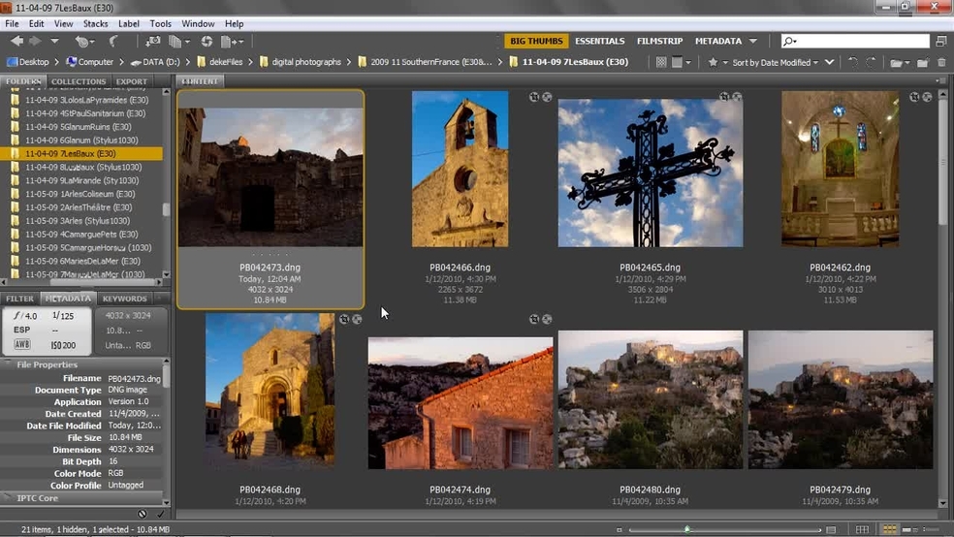Open the Sort by Date Modified dropdown
The image size is (954, 537).
776,62
